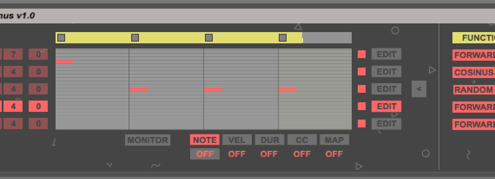The width and height of the screenshot is (495, 179).
Task: Toggle the red square beside the first EDIT button
Action: click(362, 54)
